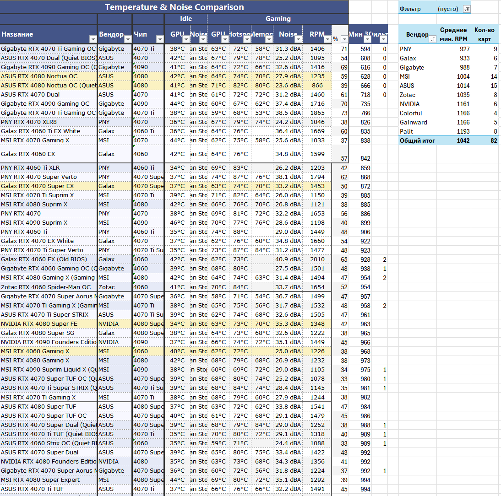The height and width of the screenshot is (496, 501).
Task: Select the Temperature & Noise Comparison title cell
Action: tap(174, 7)
